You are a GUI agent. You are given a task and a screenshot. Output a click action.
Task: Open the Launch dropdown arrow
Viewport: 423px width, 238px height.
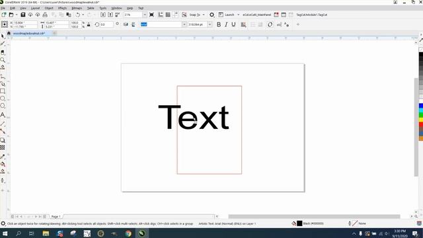(x=238, y=15)
